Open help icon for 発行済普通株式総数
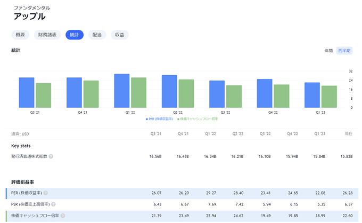 (51, 156)
